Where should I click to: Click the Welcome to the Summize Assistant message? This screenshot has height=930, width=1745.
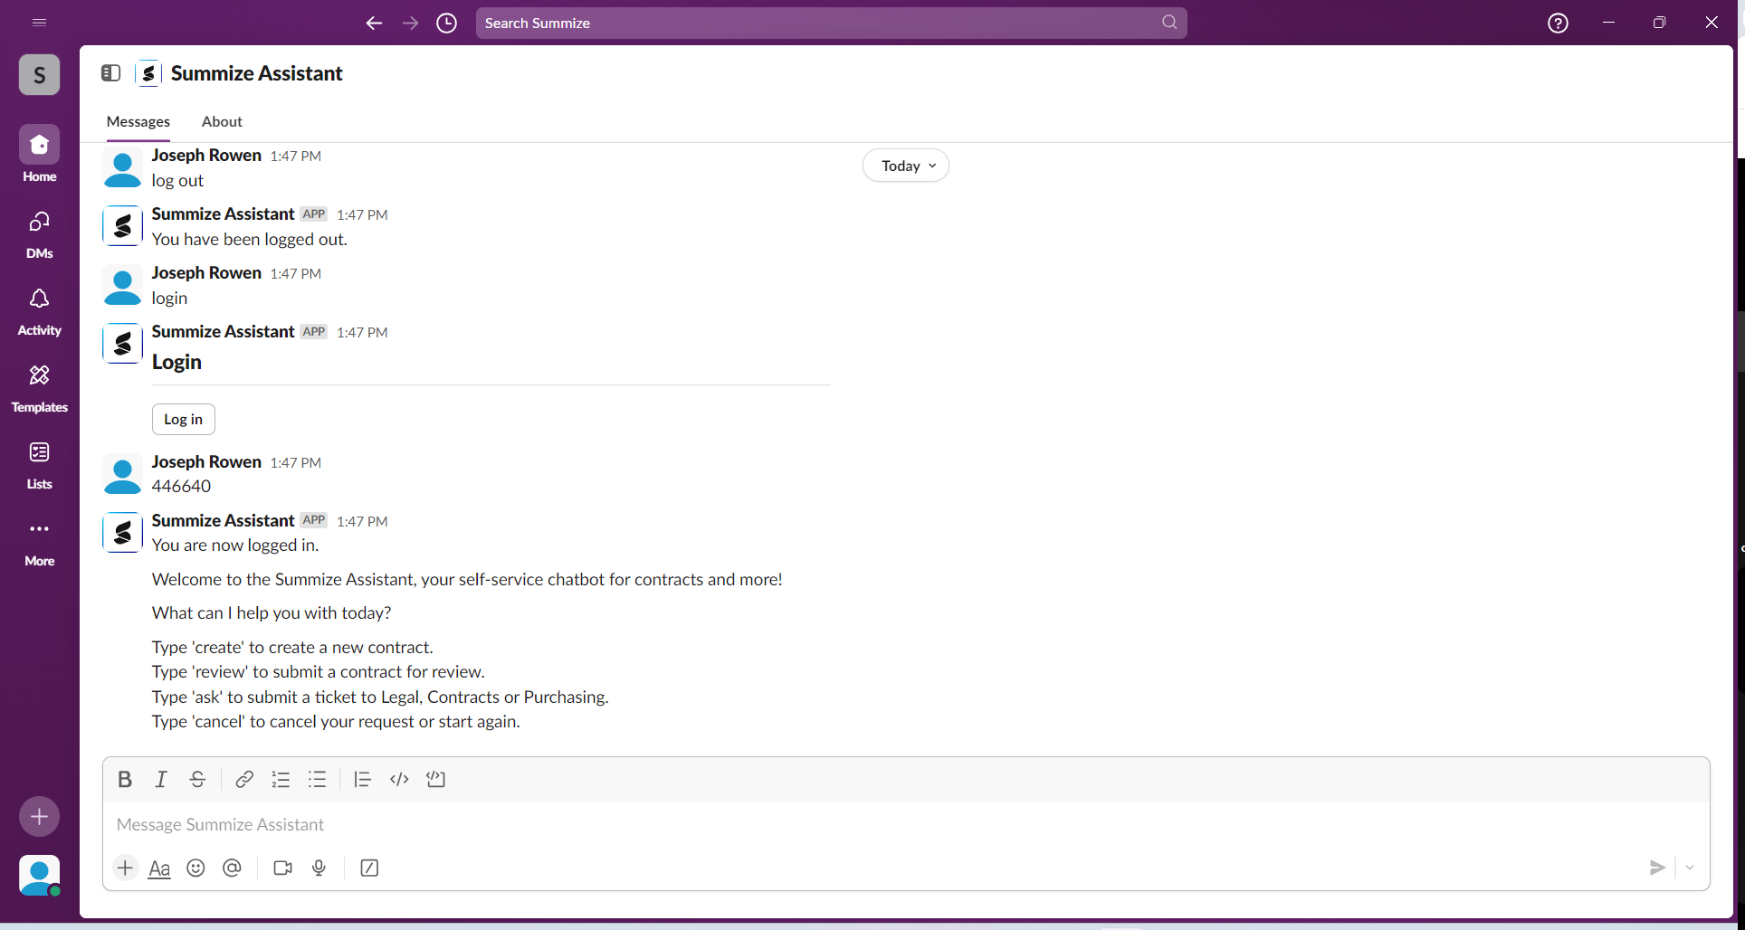(x=467, y=580)
